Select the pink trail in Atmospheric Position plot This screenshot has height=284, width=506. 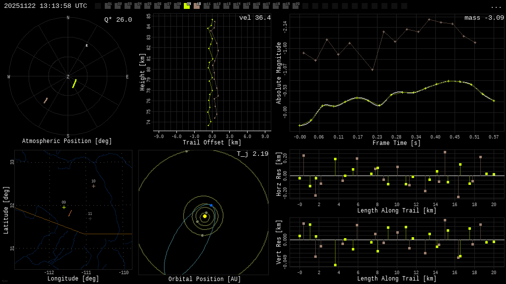(45, 101)
